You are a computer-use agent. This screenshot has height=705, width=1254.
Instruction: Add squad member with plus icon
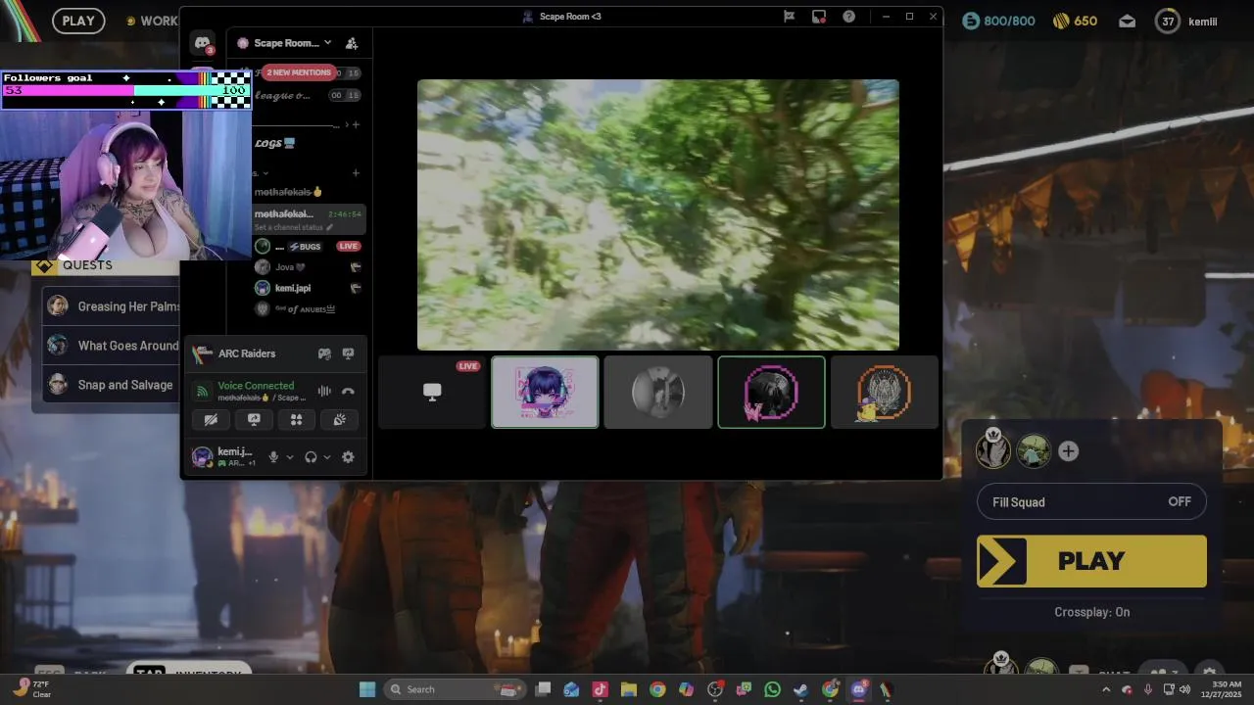(x=1068, y=451)
